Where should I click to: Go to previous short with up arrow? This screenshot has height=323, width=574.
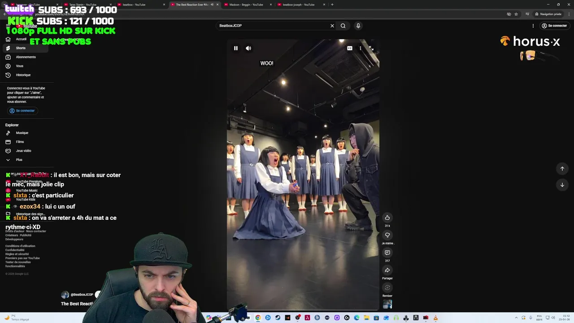562,169
